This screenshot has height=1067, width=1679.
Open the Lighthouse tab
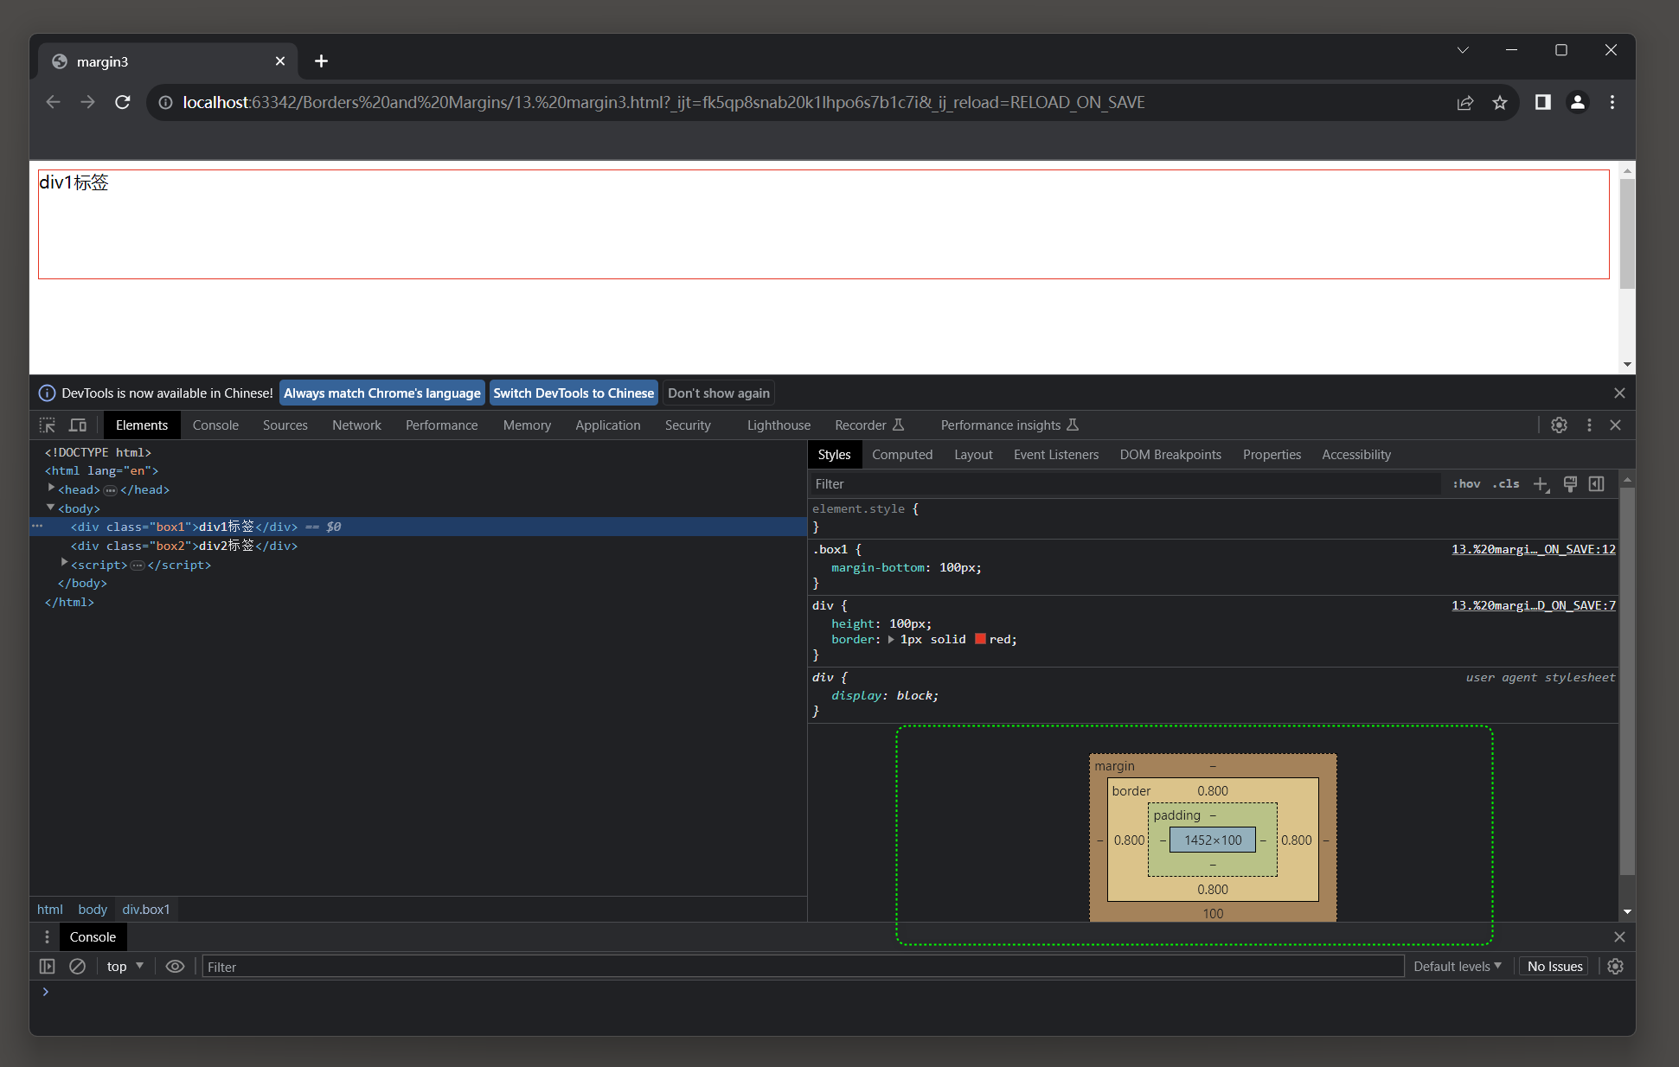click(x=779, y=425)
